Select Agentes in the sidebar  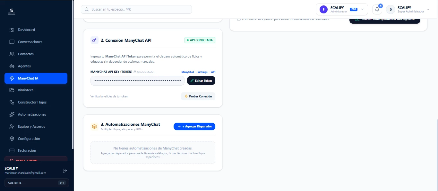36,66
